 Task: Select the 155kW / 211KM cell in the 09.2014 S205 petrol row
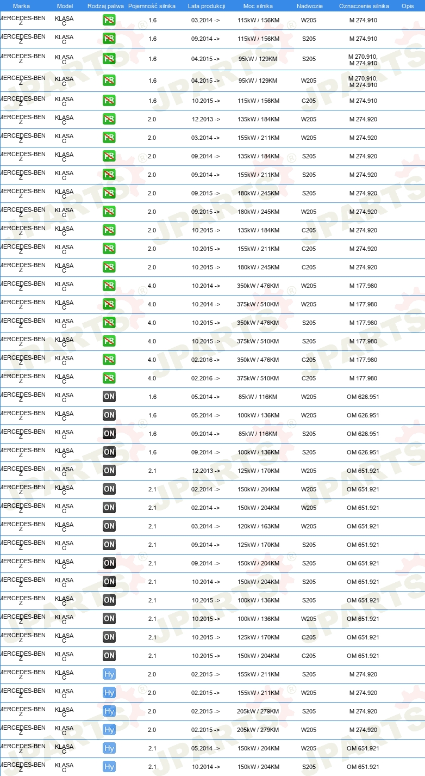pos(258,175)
